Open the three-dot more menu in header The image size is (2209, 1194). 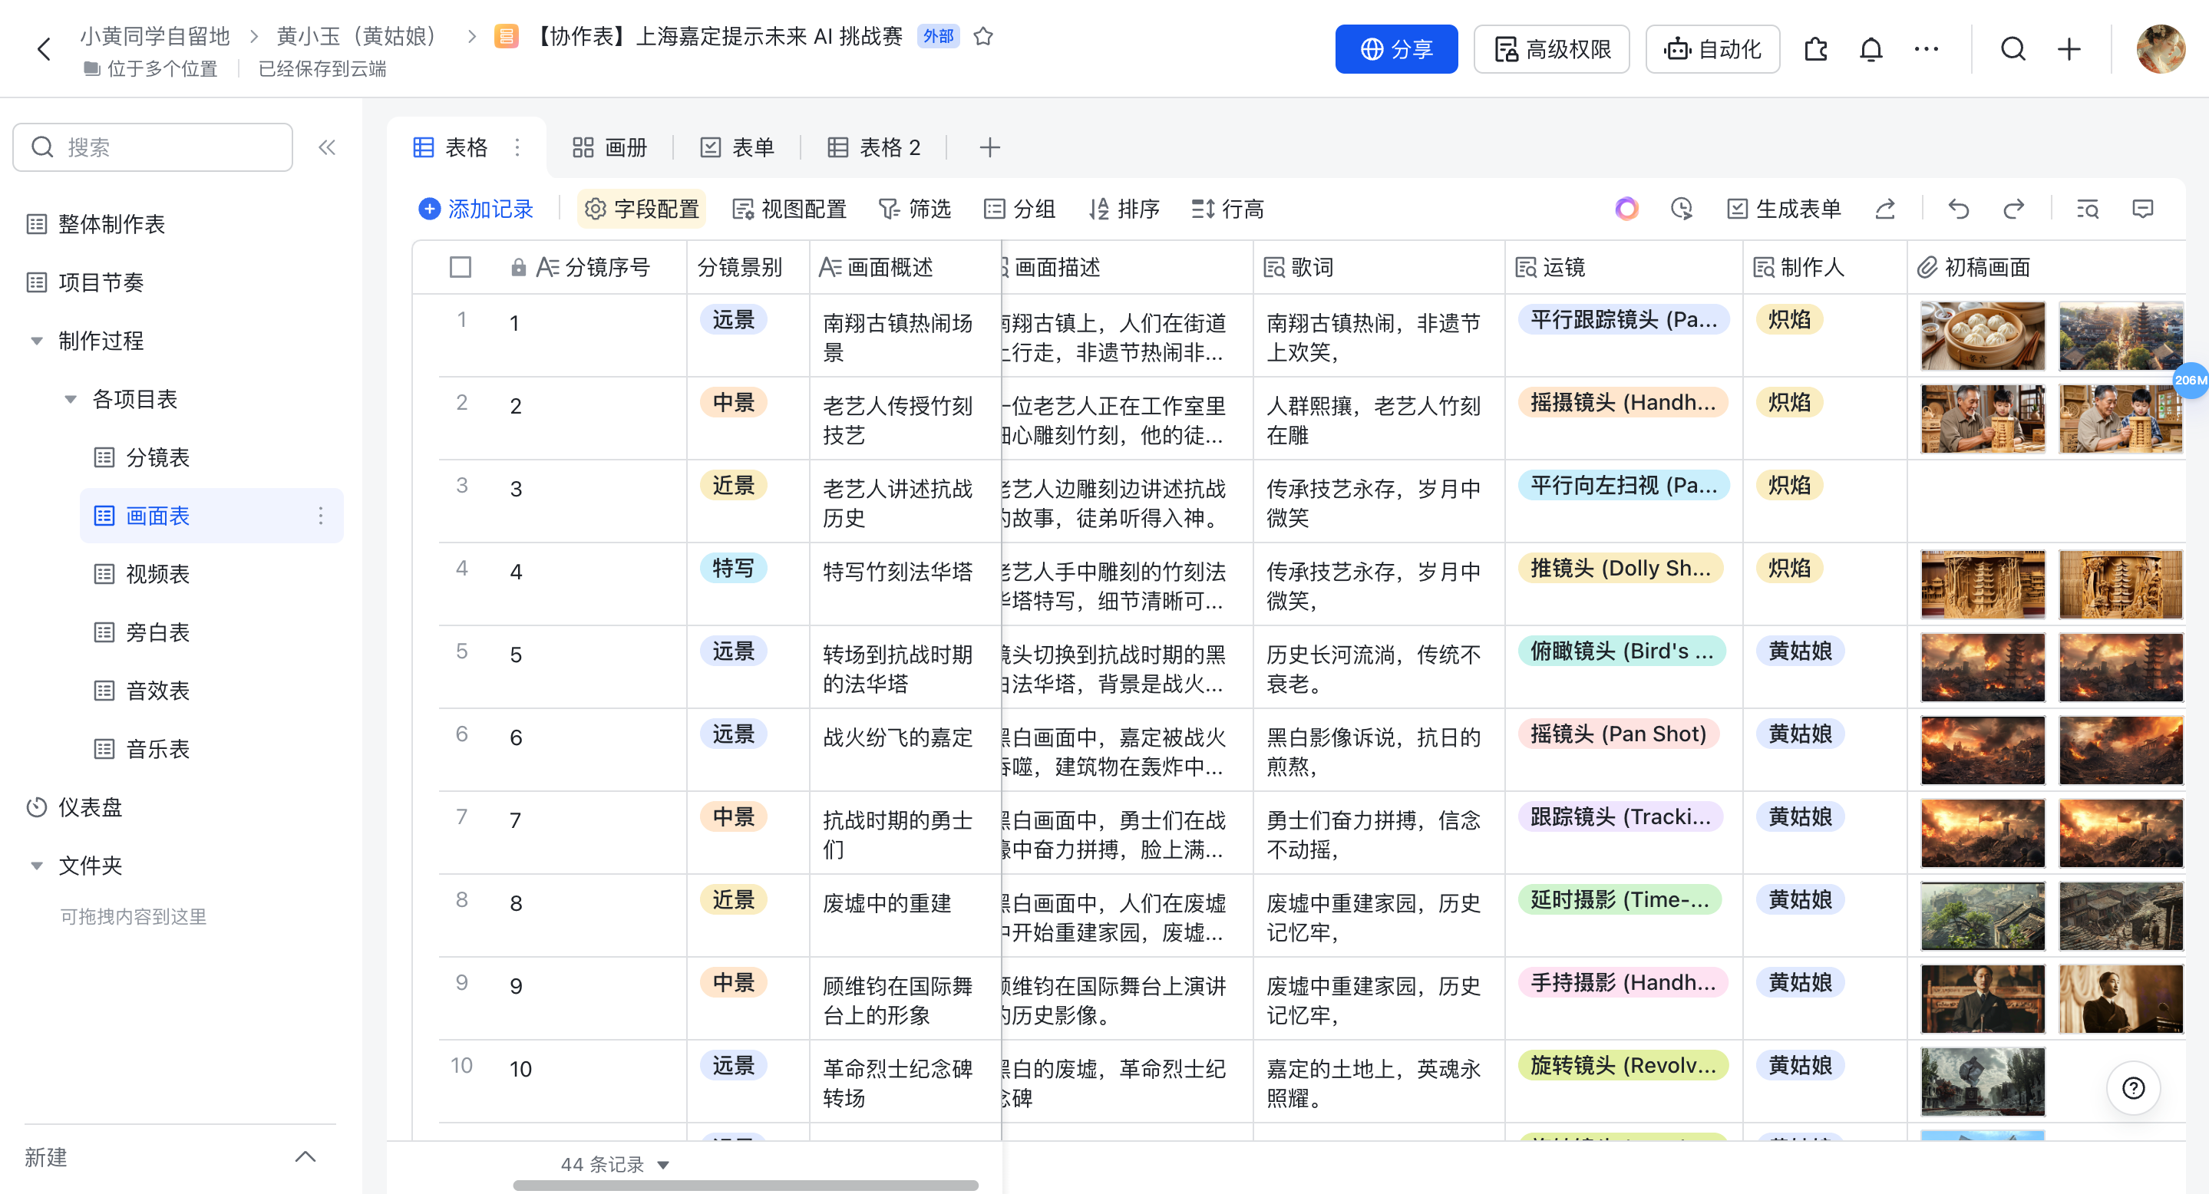pyautogui.click(x=1926, y=49)
